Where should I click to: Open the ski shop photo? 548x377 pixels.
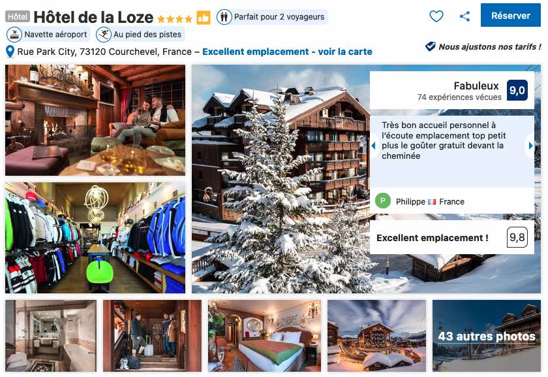[x=95, y=238]
